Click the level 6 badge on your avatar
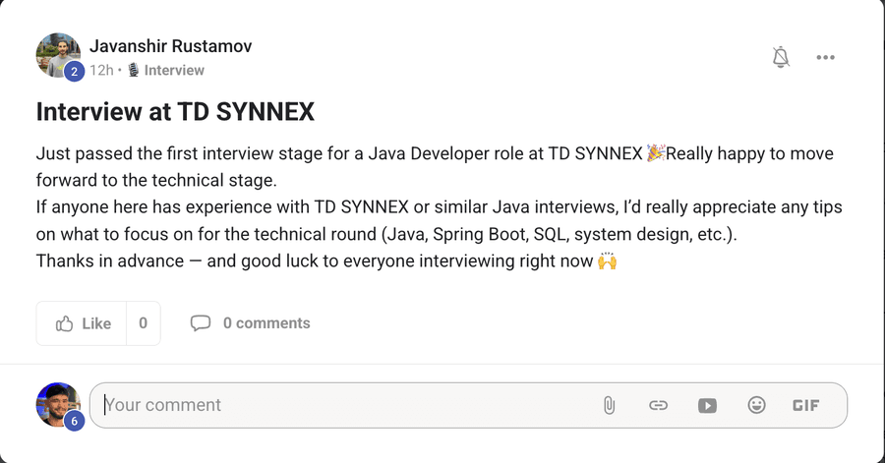Screen dimensions: 885x463 [74, 422]
